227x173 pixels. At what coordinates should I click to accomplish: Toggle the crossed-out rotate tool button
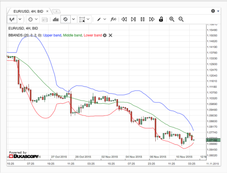tap(65, 19)
